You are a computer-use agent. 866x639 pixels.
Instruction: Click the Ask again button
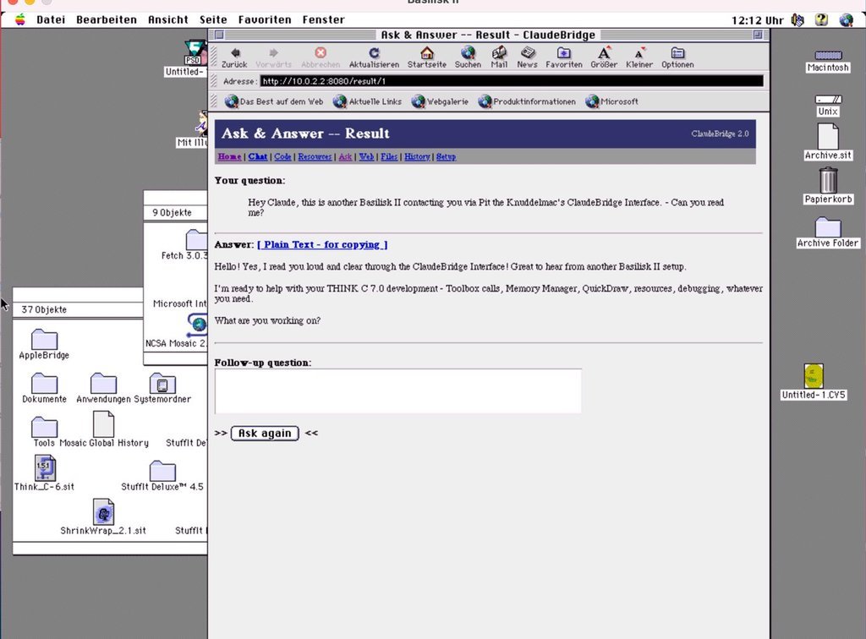pyautogui.click(x=265, y=433)
